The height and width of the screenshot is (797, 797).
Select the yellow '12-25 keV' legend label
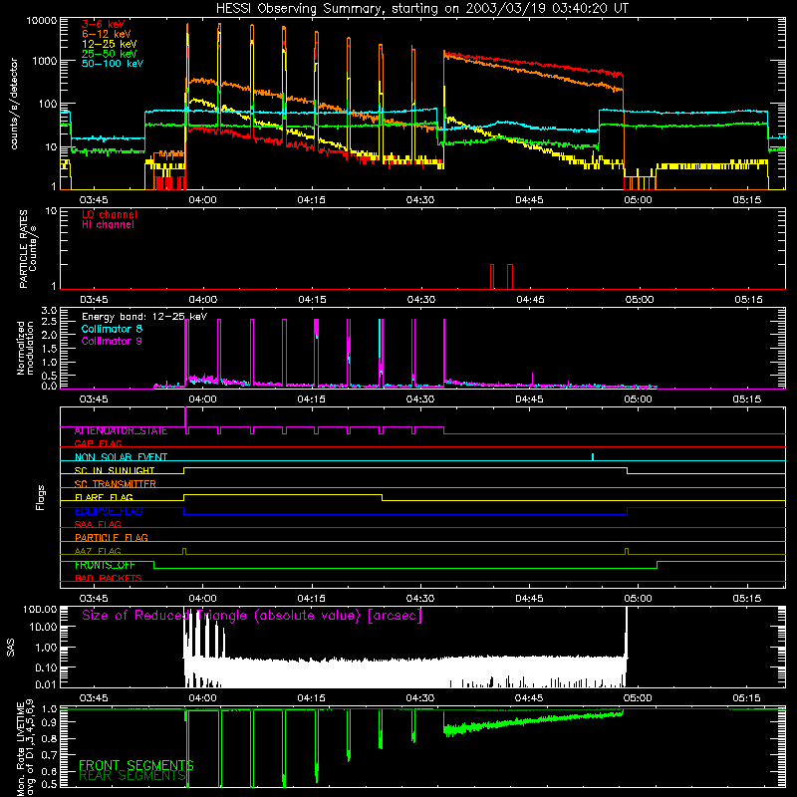pos(110,44)
